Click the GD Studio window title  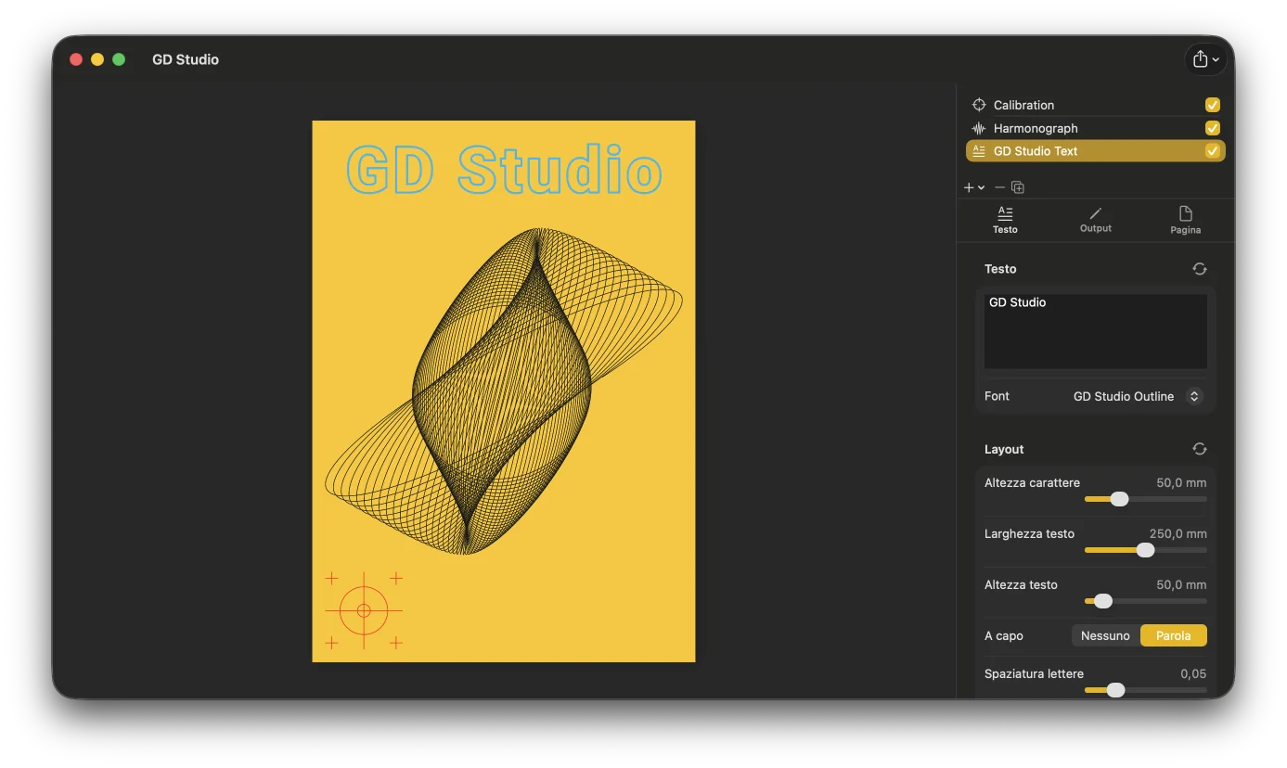[186, 59]
